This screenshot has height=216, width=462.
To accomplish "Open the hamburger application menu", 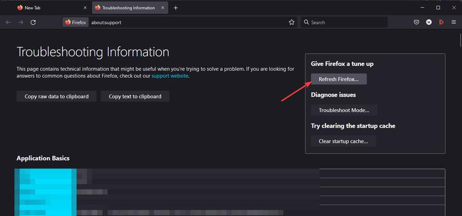I will click(454, 22).
